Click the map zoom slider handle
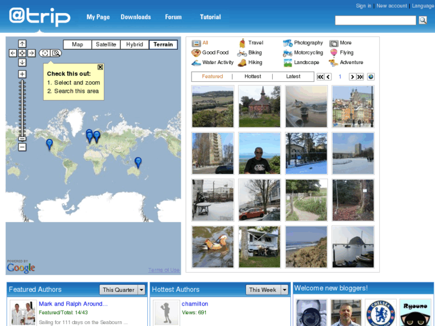The height and width of the screenshot is (326, 435). [x=22, y=139]
